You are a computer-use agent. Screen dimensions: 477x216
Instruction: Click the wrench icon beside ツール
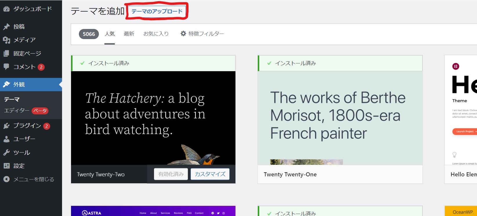[x=6, y=153]
